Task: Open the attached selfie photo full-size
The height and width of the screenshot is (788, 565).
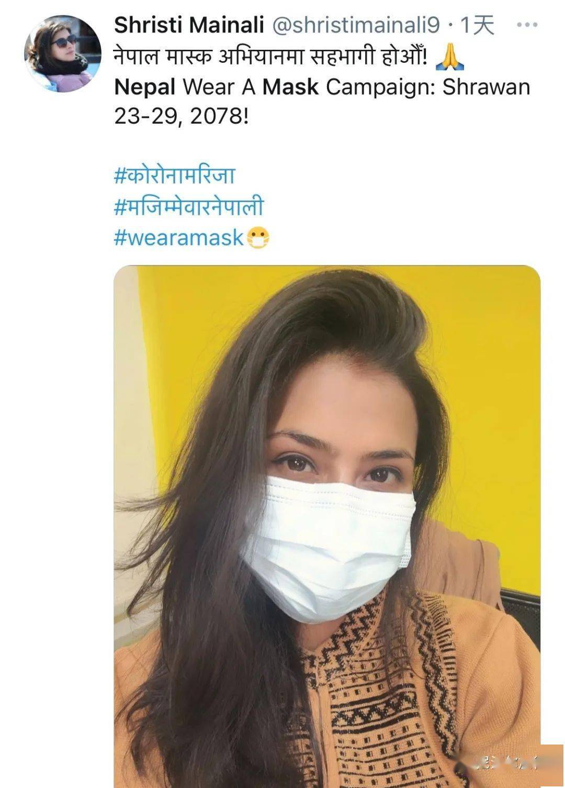Action: (x=327, y=526)
